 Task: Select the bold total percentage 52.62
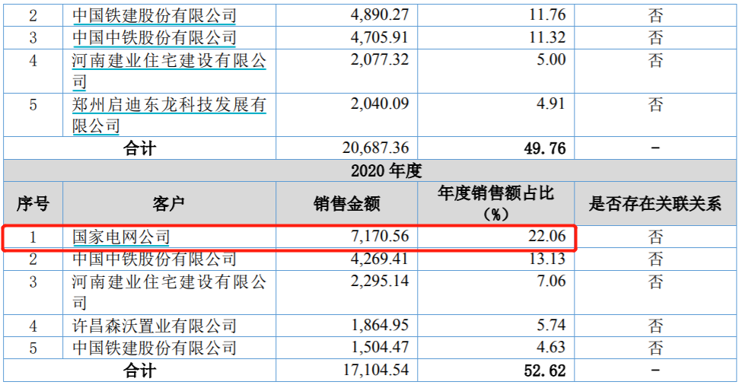[x=545, y=371]
